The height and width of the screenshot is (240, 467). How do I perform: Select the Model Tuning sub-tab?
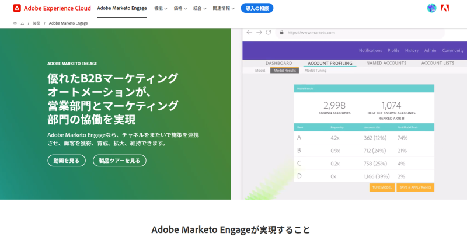point(315,71)
